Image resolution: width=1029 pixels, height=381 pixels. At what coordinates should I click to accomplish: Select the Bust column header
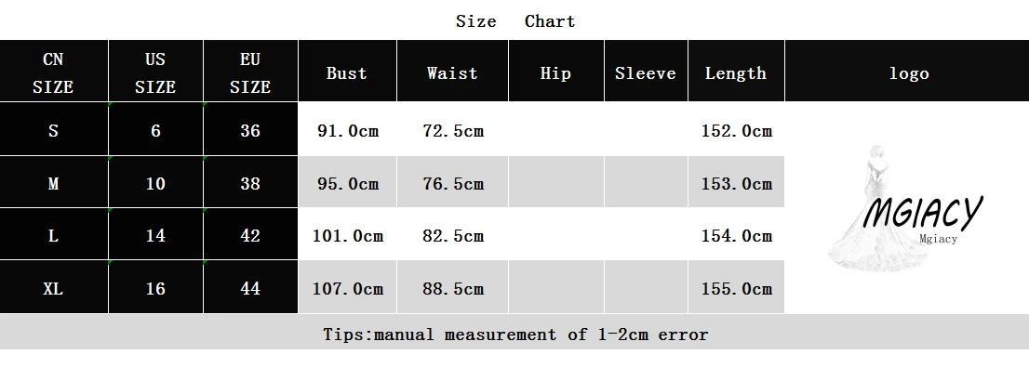point(347,73)
